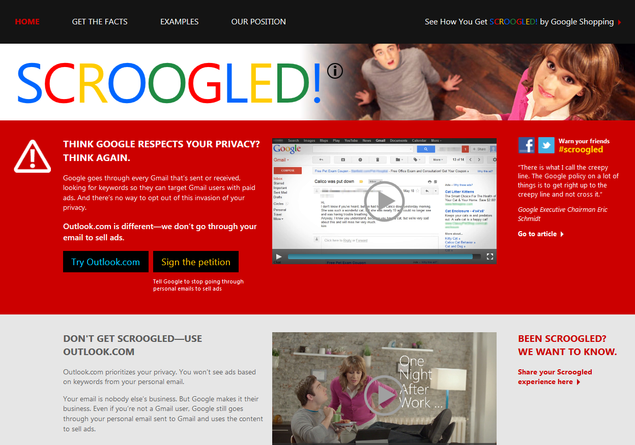635x445 pixels.
Task: Open the info icon beside the SCROOGLED logo
Action: pyautogui.click(x=335, y=71)
